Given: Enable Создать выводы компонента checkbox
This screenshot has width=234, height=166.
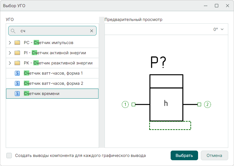Looking at the screenshot, I should pyautogui.click(x=9, y=156).
